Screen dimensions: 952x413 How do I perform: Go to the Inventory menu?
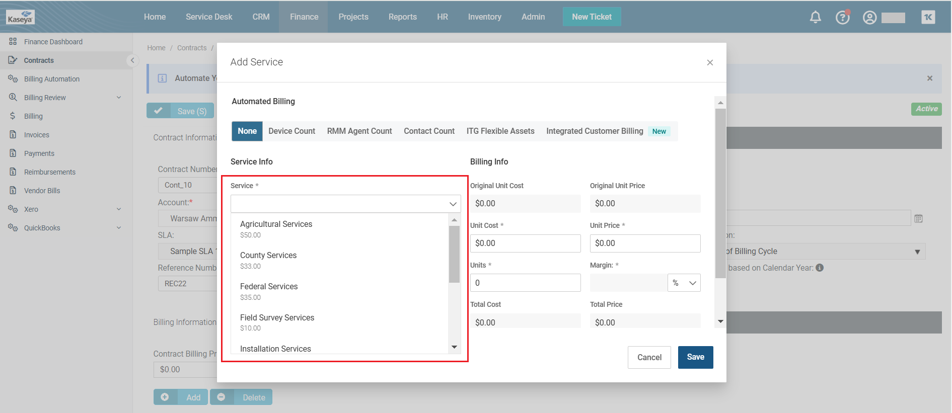coord(484,17)
